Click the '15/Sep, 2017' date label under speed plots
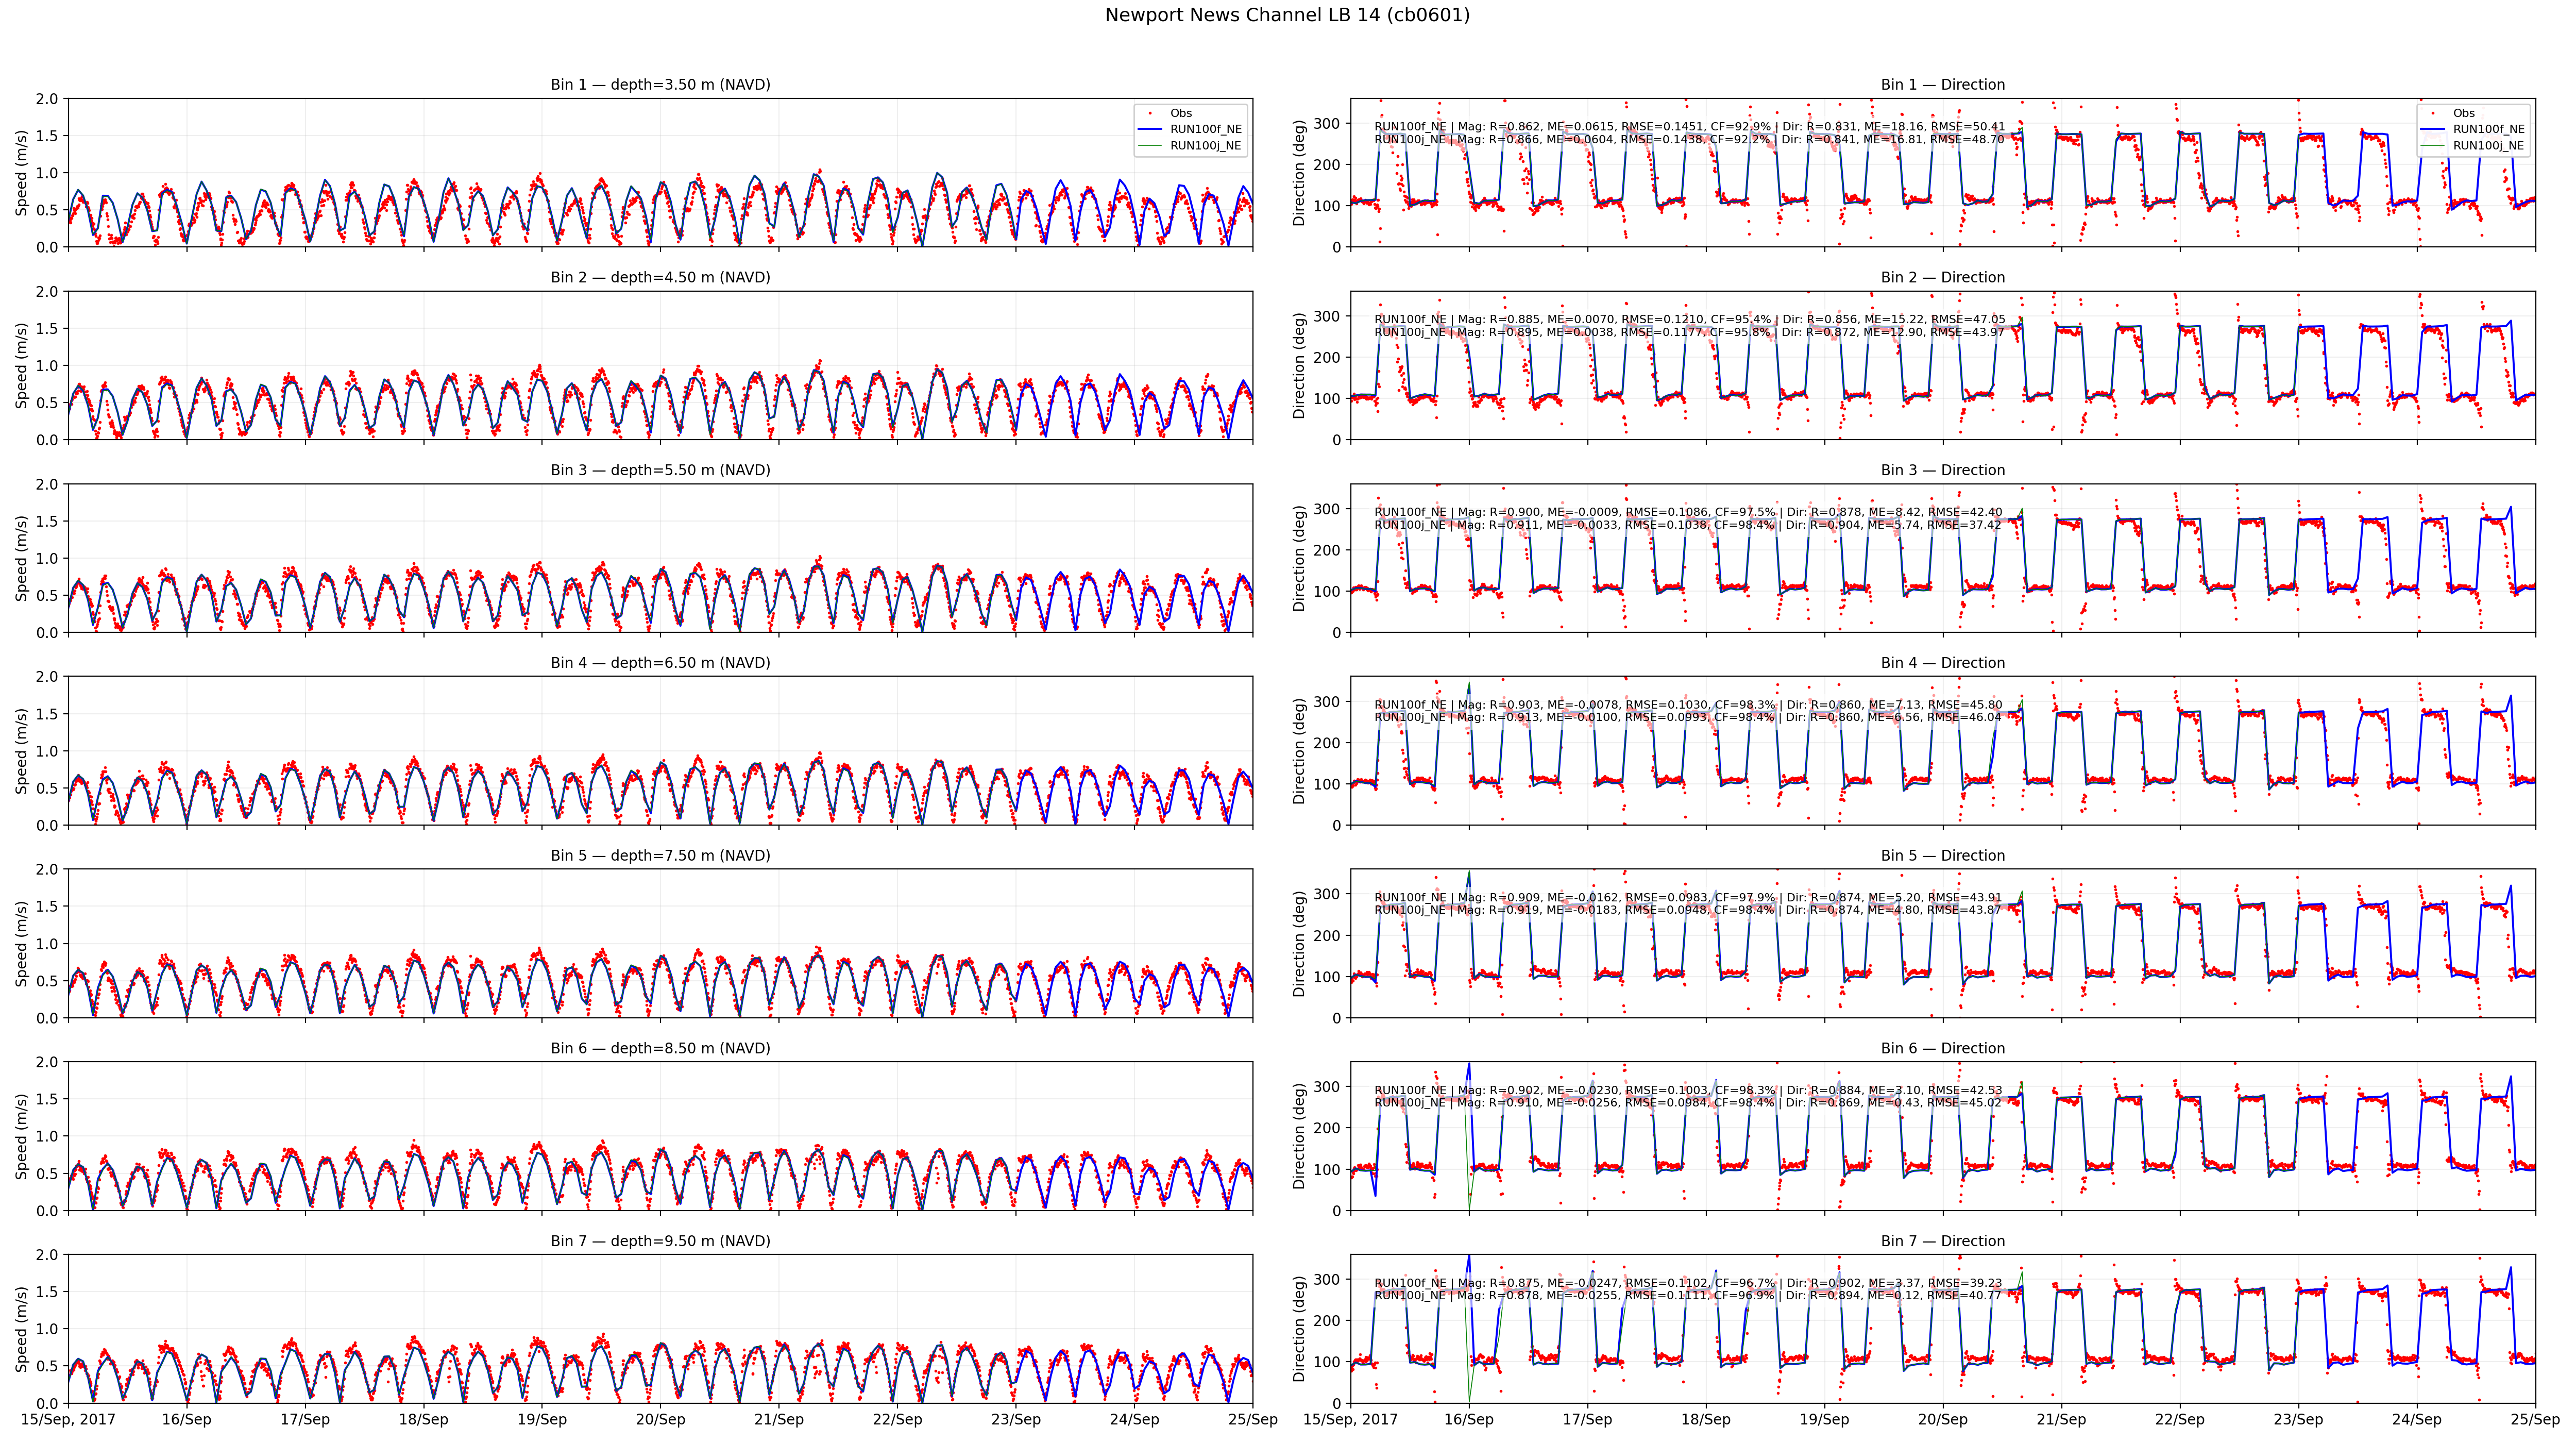The width and height of the screenshot is (2576, 1443). [68, 1420]
